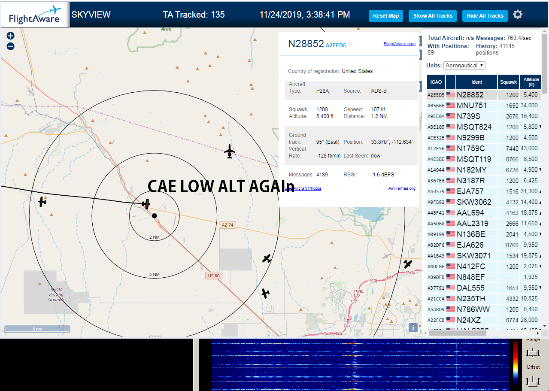Screen dimensions: 549x391
Task: Click the map info 'i' button
Action: (413, 327)
